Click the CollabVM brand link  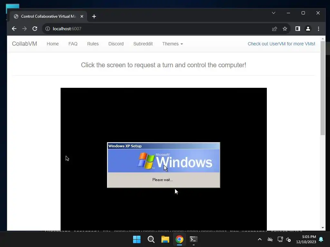point(24,44)
